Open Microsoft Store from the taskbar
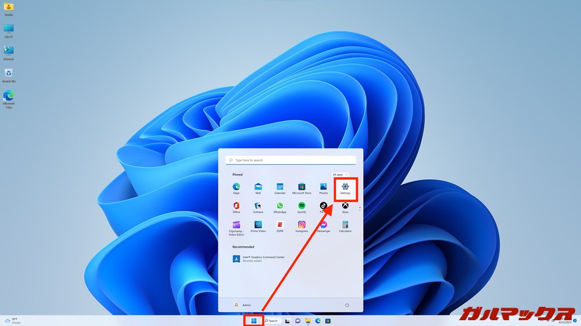 (328, 321)
